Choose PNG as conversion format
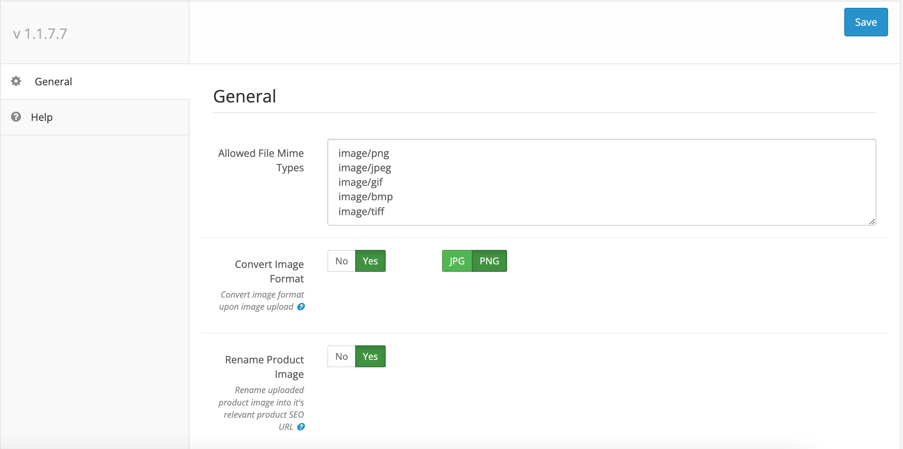This screenshot has width=903, height=449. pyautogui.click(x=489, y=261)
